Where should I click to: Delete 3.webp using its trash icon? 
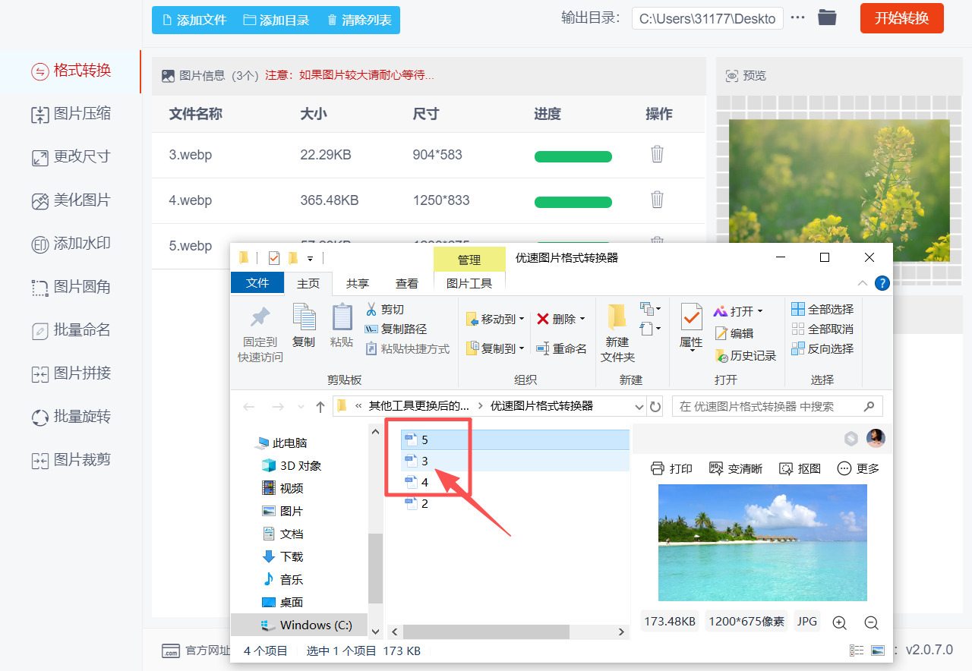coord(657,154)
